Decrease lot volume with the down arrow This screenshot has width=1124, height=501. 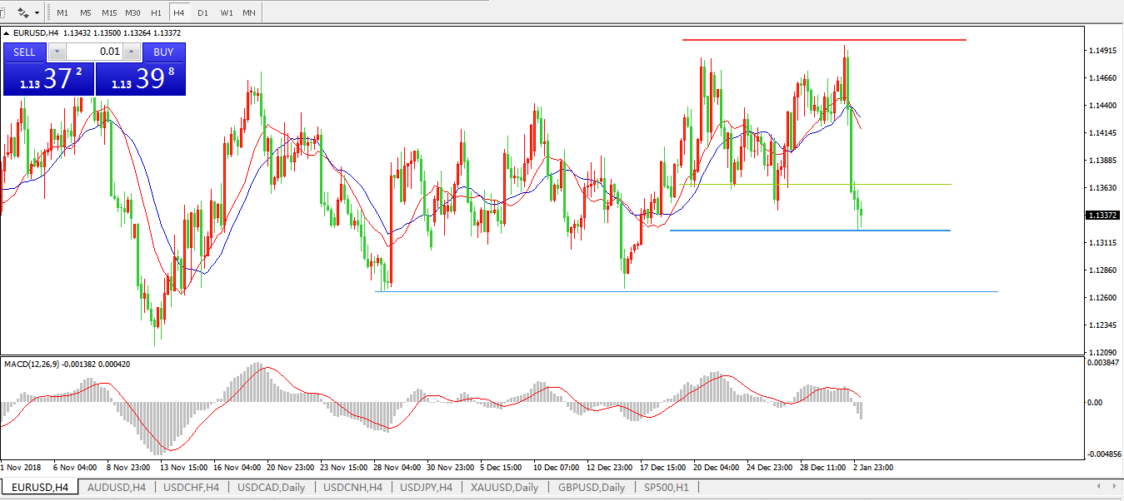pos(56,52)
